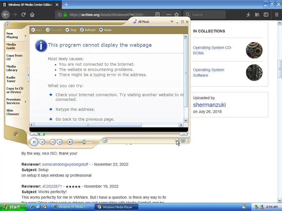
Task: Open reviewer JC2022871 link
Action: pyautogui.click(x=52, y=186)
